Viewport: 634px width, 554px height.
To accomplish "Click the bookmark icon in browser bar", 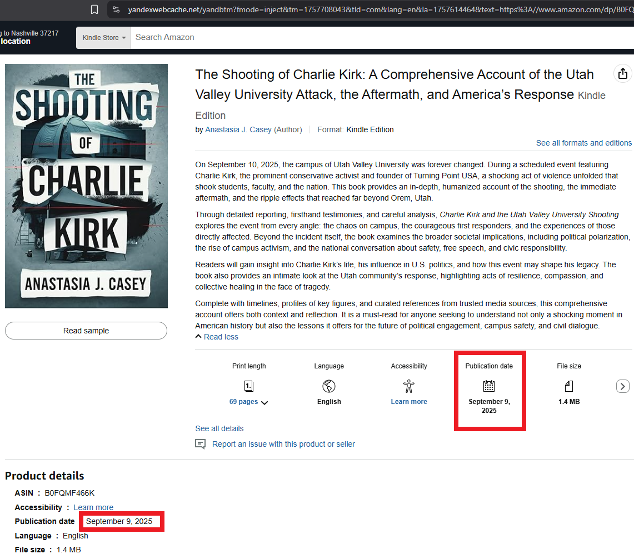I will pyautogui.click(x=94, y=9).
